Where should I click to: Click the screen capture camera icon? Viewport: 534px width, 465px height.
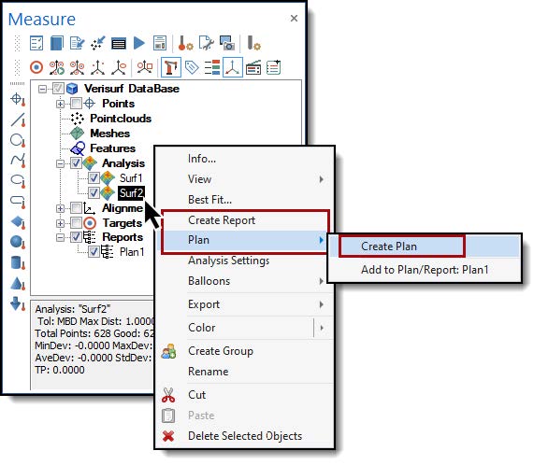(x=227, y=43)
